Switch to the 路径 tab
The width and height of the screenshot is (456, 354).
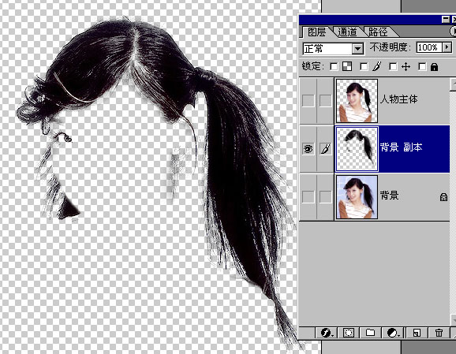[x=378, y=32]
